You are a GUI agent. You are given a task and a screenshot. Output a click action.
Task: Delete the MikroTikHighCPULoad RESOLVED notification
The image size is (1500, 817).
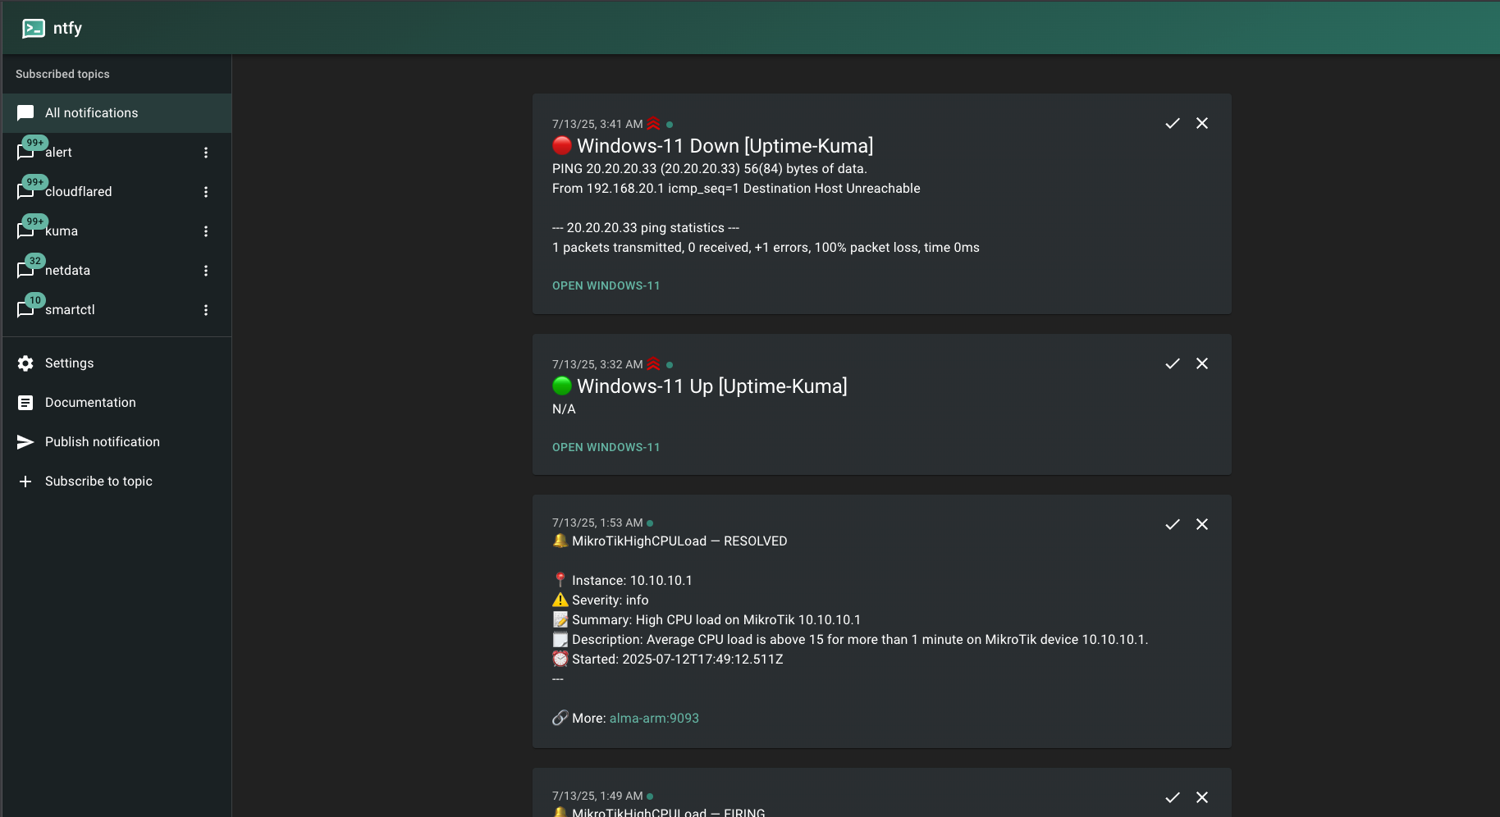tap(1202, 524)
